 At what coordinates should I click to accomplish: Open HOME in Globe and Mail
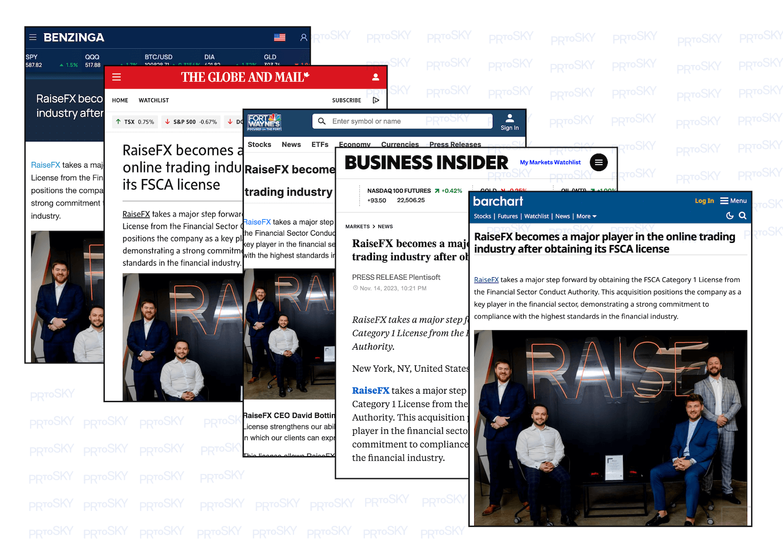(x=120, y=100)
